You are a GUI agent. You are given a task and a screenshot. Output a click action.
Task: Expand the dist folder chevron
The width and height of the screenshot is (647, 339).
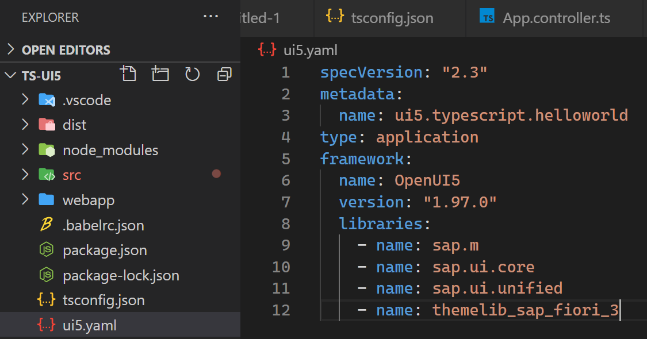point(25,124)
